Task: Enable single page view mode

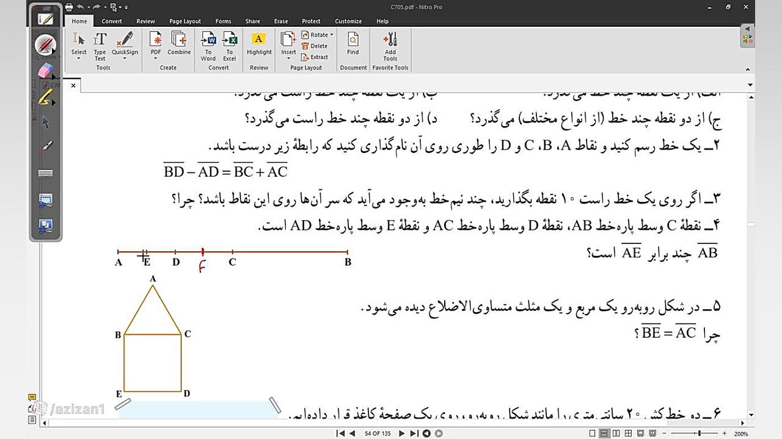Action: tap(593, 434)
